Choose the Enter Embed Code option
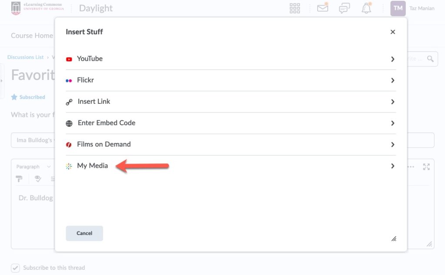The height and width of the screenshot is (275, 445). 106,123
